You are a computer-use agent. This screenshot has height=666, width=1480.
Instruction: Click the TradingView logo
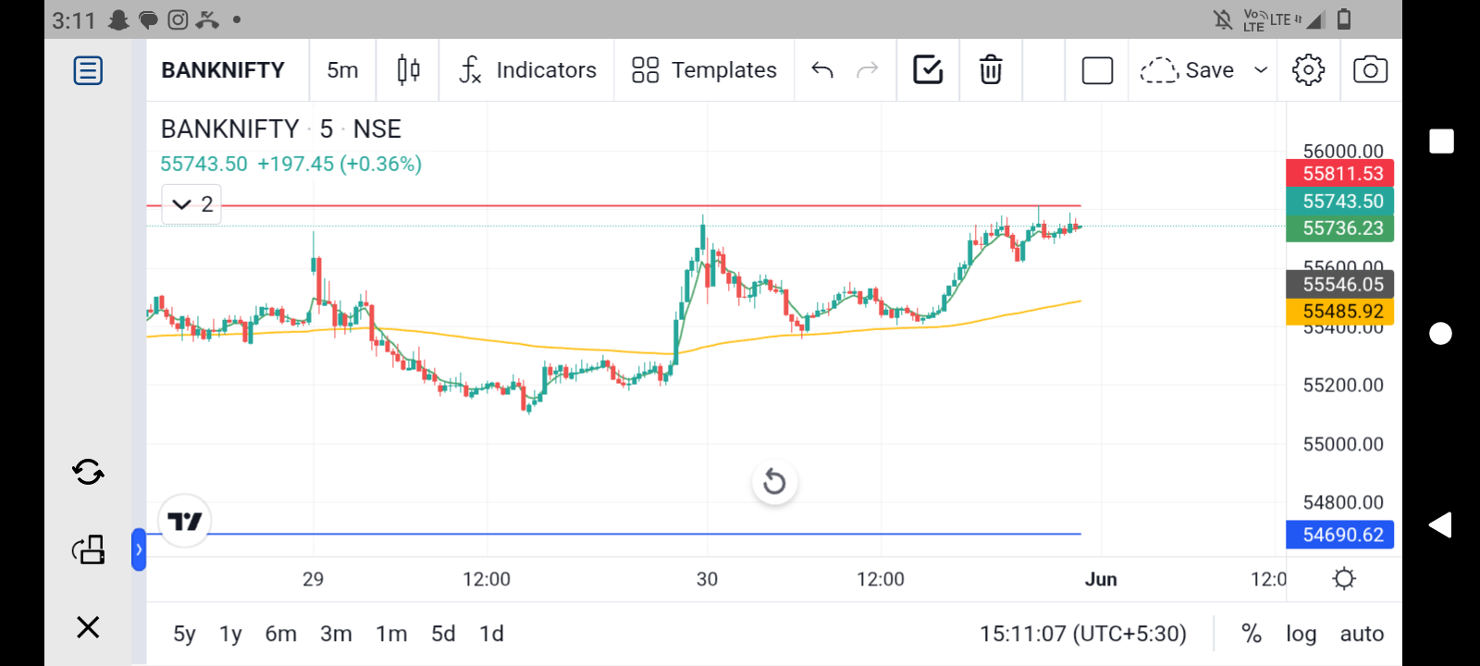185,521
